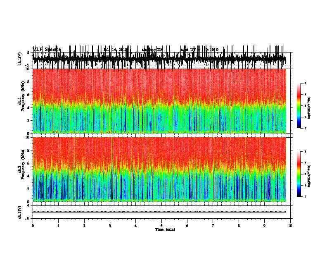
Task: Click the '8' kHz tick on ch.1 axis
Action: (28, 82)
